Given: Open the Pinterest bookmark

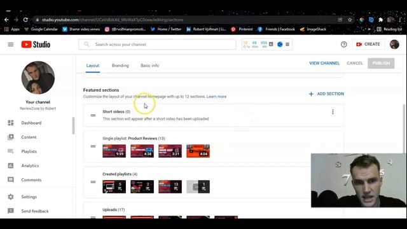Looking at the screenshot, I should point(242,29).
